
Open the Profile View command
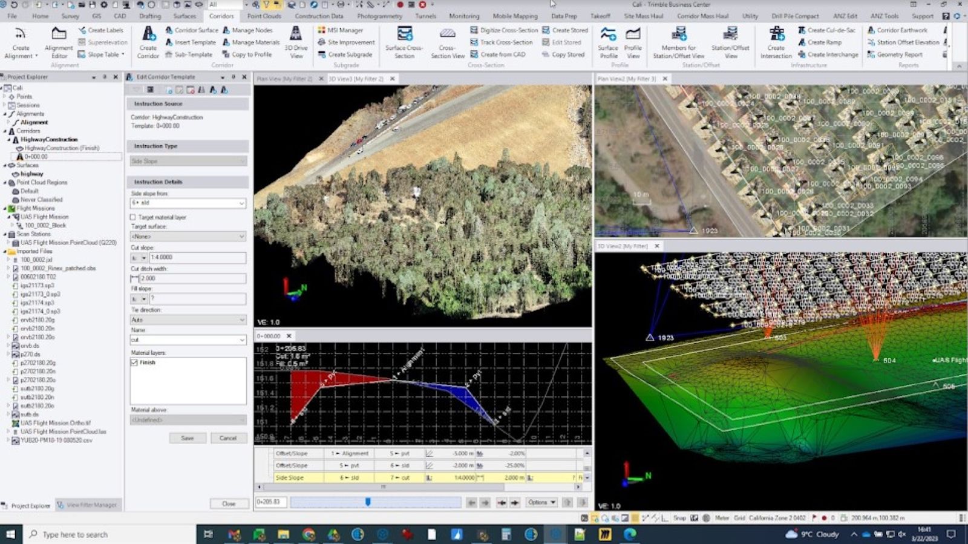(x=633, y=42)
